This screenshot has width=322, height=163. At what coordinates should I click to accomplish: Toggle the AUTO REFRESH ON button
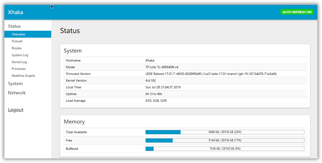(297, 12)
